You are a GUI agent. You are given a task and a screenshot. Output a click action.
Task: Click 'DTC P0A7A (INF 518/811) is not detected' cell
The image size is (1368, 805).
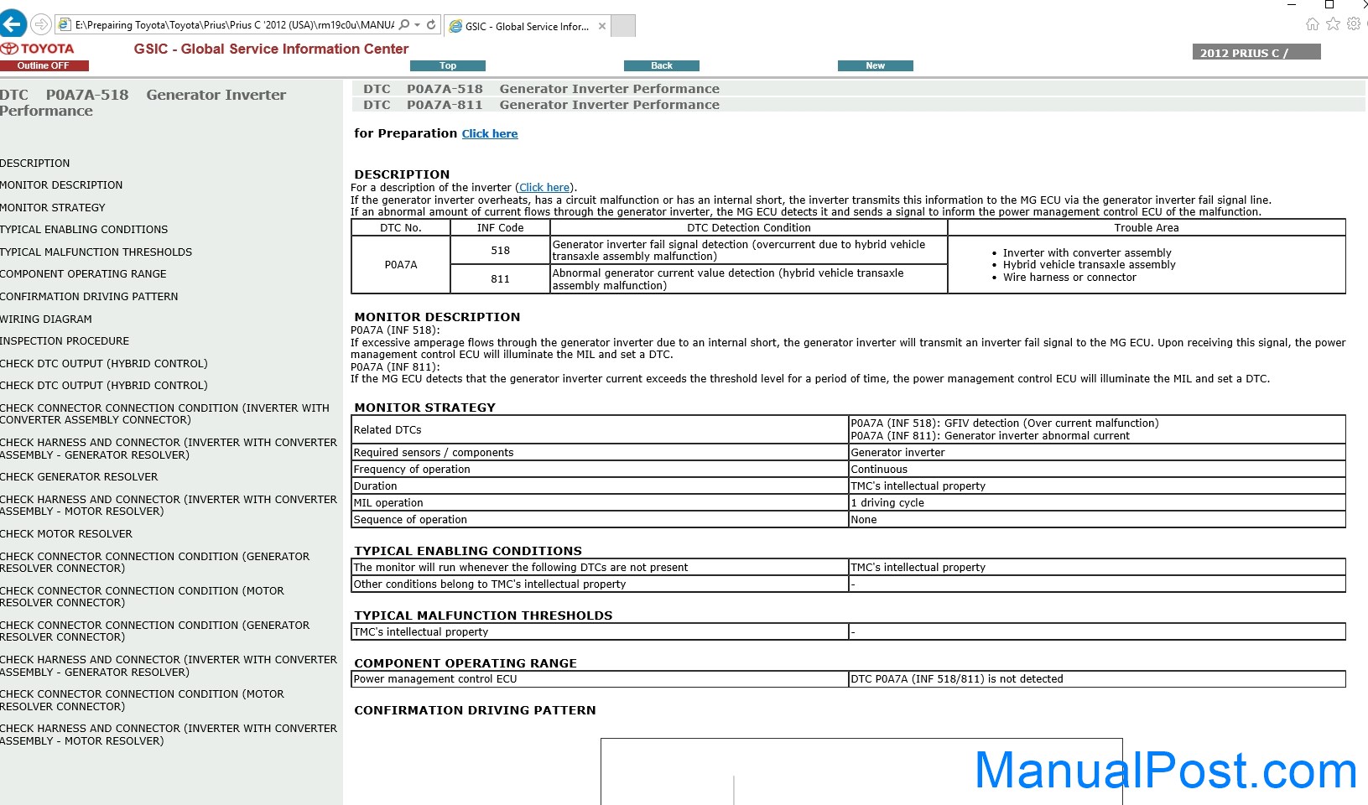click(1097, 679)
